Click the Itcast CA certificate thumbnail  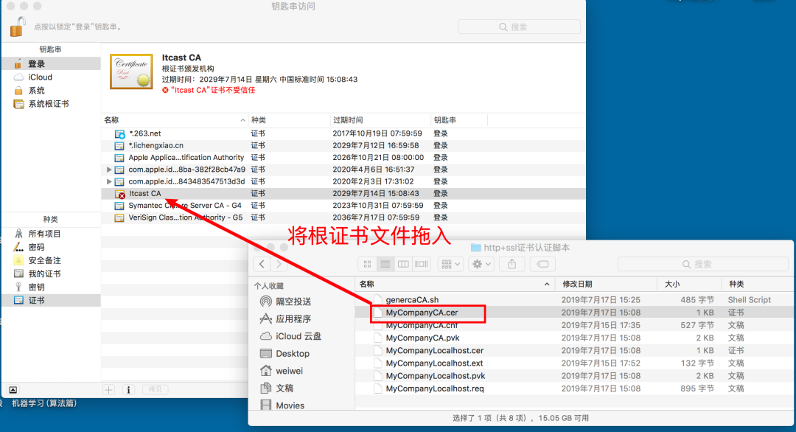pos(131,72)
